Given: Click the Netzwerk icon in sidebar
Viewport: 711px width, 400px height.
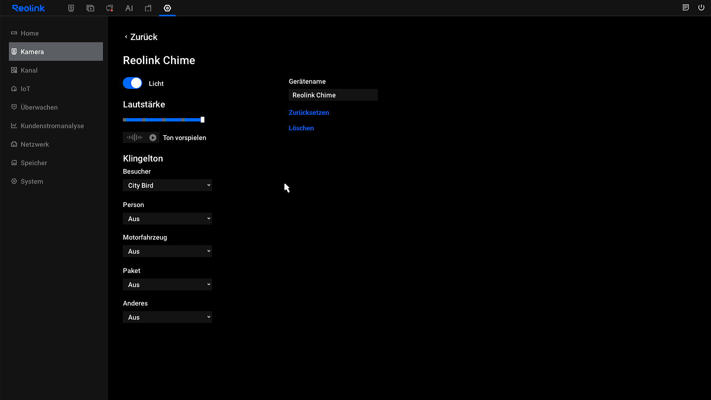Looking at the screenshot, I should coord(14,144).
